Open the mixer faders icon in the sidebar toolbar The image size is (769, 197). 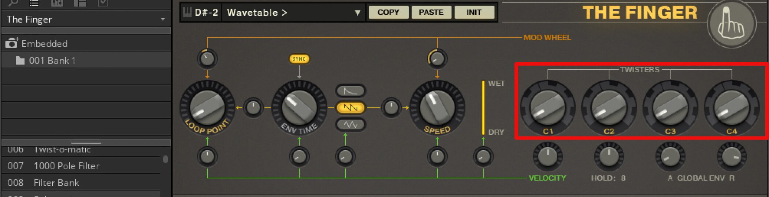(57, 3)
